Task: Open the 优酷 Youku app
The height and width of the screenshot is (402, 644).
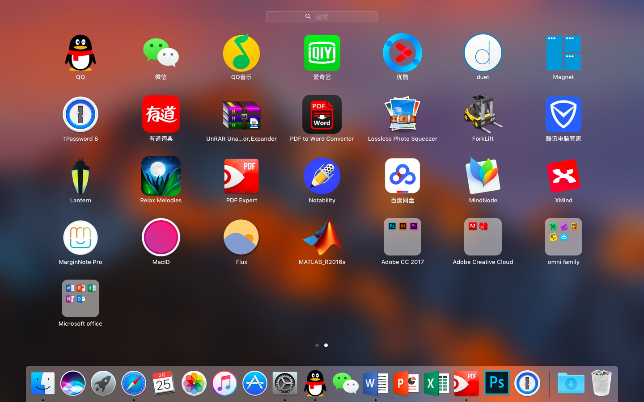Action: (x=402, y=53)
